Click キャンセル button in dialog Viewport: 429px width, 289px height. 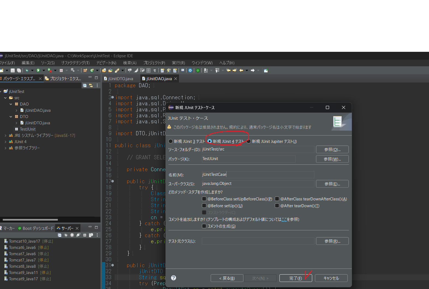click(331, 278)
